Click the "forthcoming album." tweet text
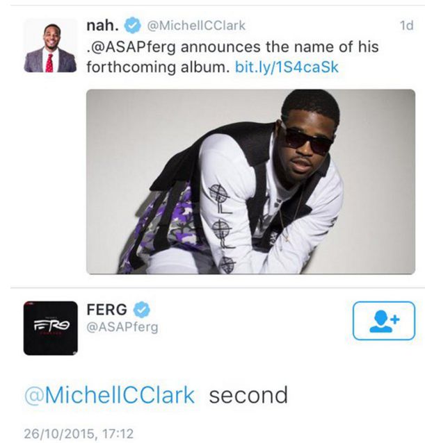This screenshot has height=443, width=425. [158, 67]
